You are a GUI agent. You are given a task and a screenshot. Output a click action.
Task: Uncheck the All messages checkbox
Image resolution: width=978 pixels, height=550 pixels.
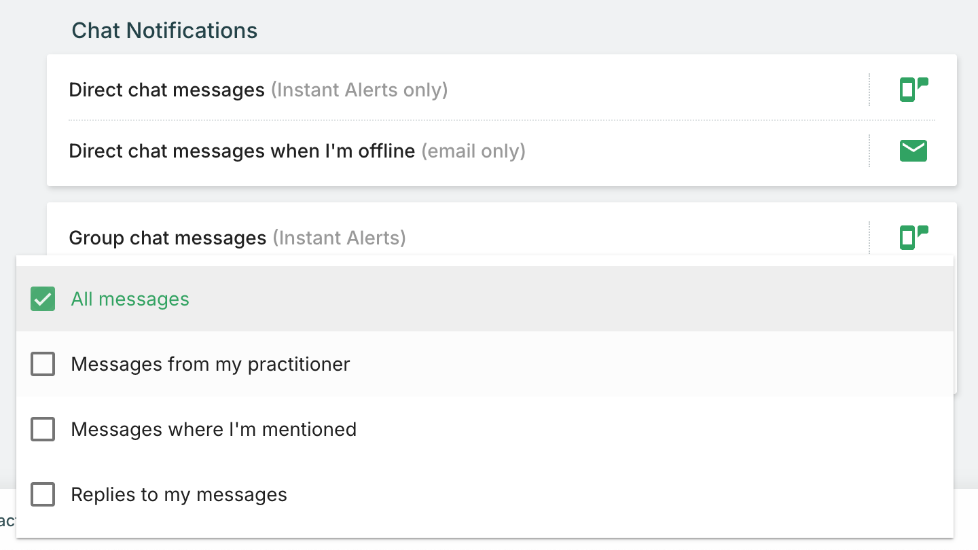point(43,299)
